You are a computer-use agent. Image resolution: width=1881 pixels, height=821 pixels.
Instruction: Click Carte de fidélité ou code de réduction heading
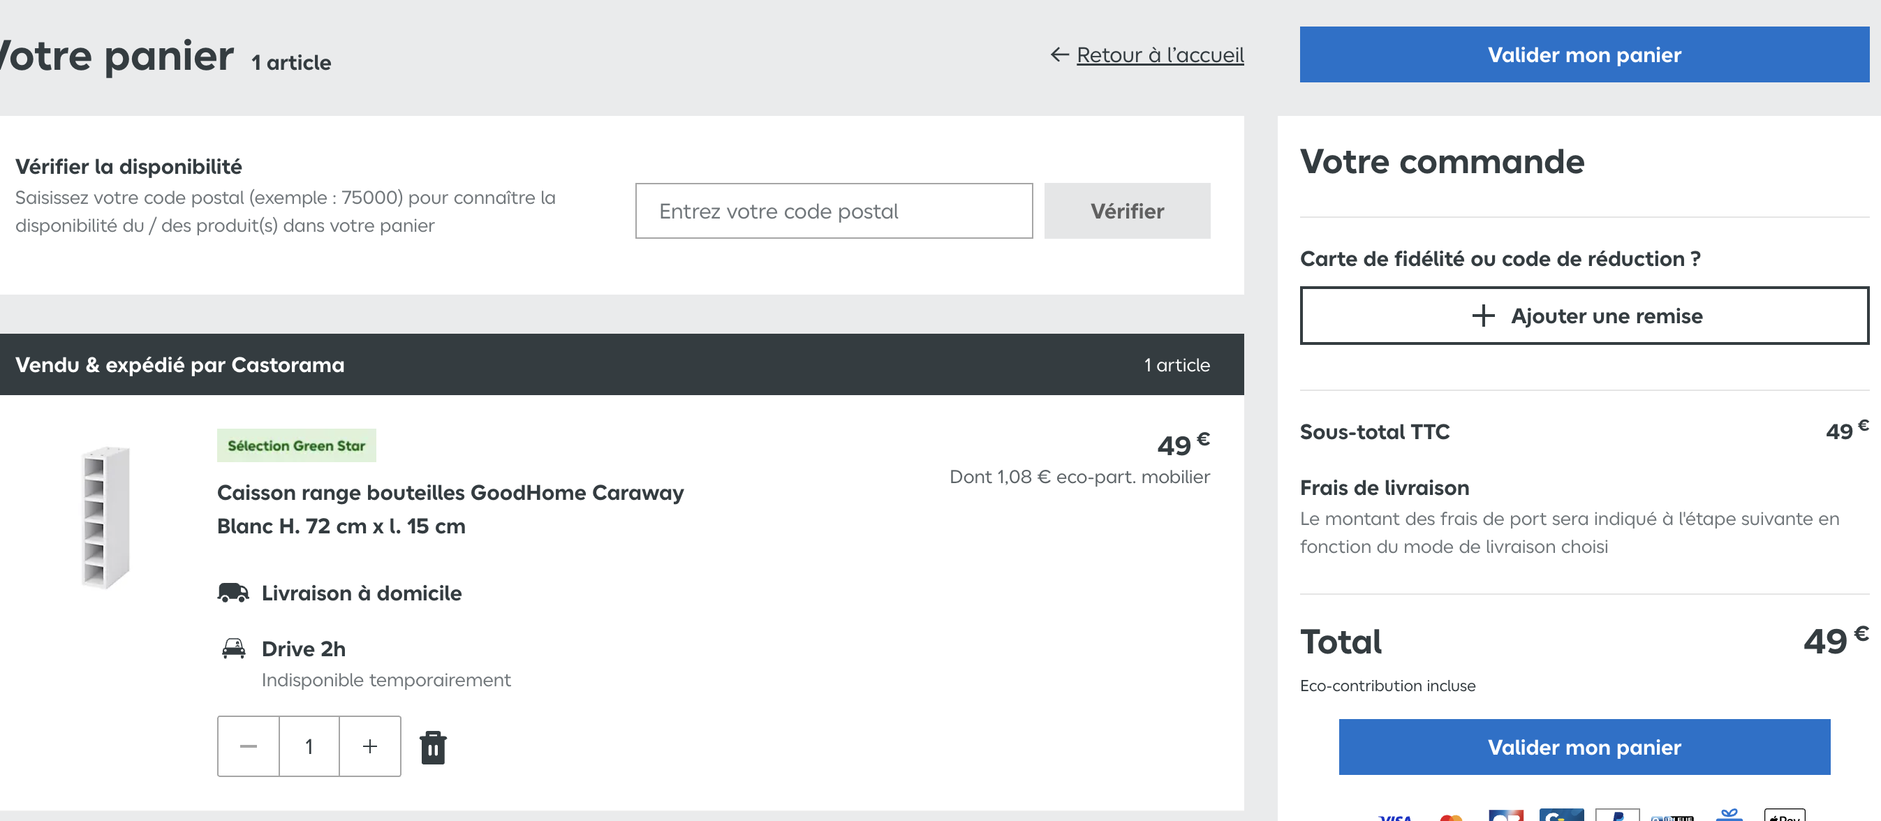[x=1500, y=258]
